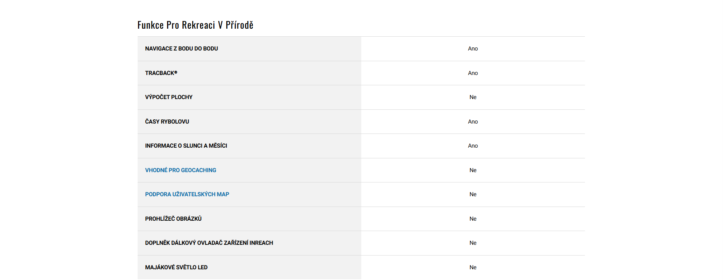Select the TracBack® row label

pyautogui.click(x=161, y=73)
